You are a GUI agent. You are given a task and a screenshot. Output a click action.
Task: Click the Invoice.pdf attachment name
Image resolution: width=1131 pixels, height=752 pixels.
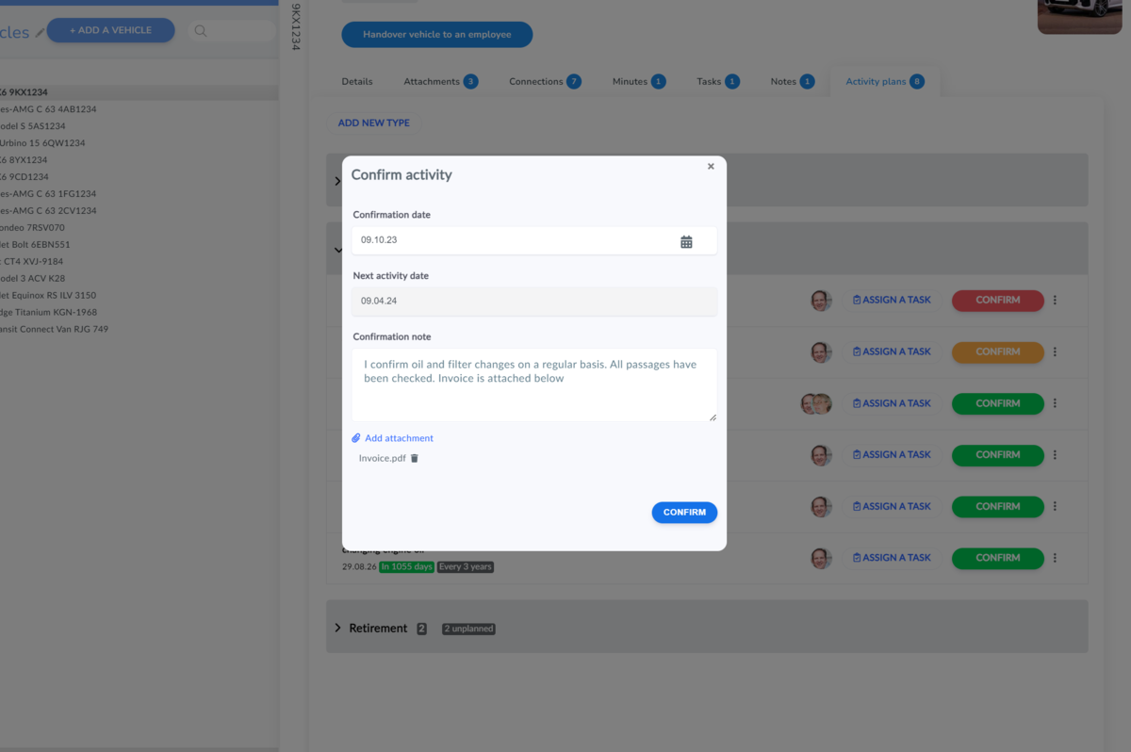(x=383, y=458)
